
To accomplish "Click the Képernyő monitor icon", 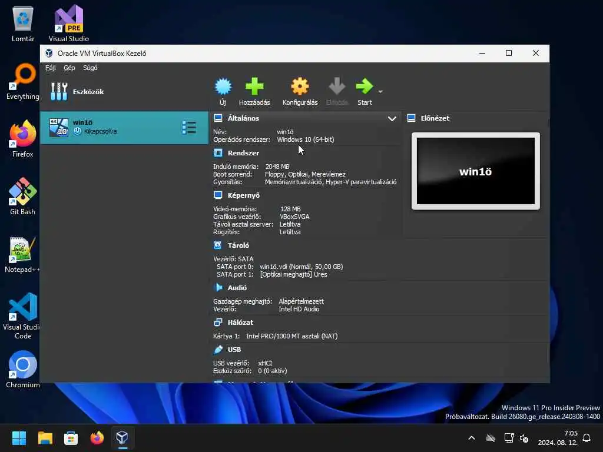I will 218,195.
